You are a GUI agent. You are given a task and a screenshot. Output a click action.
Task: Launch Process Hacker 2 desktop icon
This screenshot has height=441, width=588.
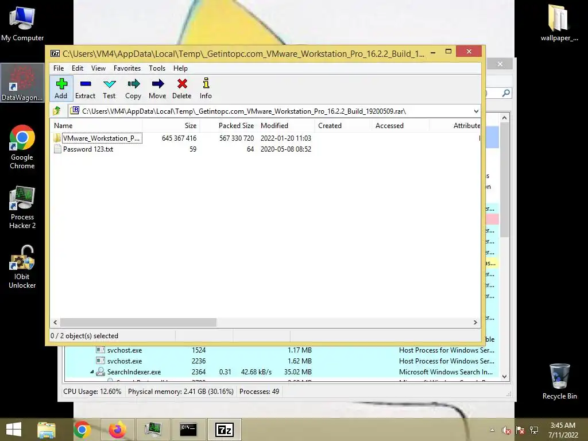(x=22, y=207)
